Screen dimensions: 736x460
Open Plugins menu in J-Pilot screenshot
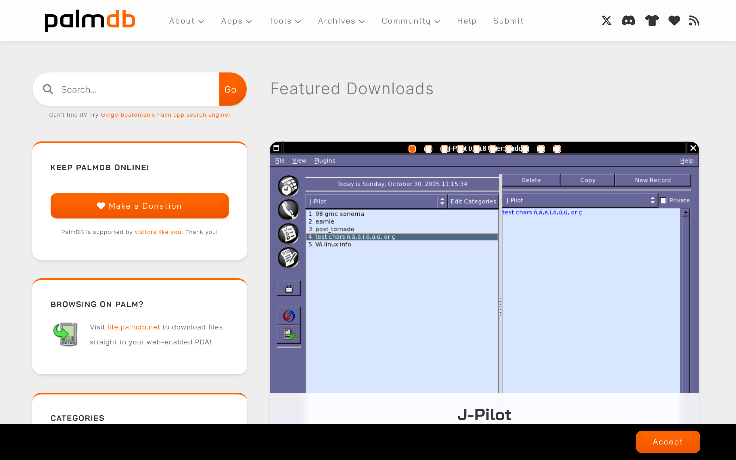pos(325,161)
